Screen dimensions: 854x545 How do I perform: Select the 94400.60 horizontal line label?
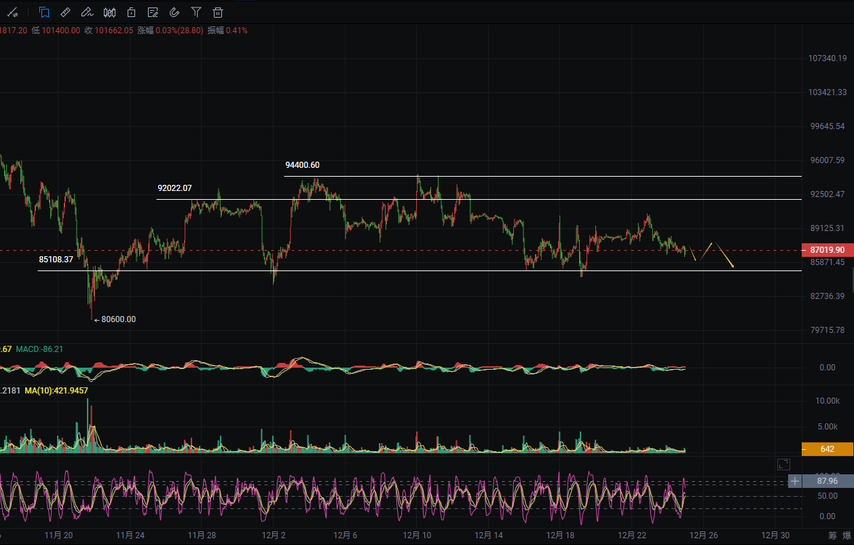point(302,165)
